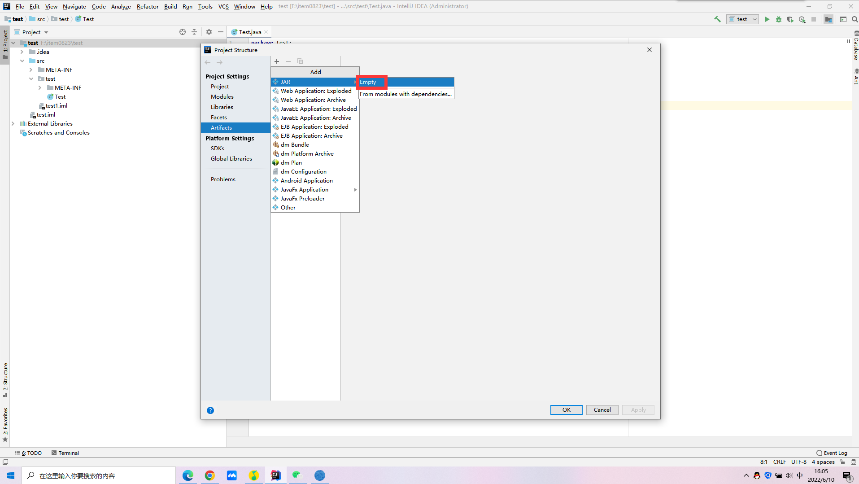
Task: Open WeChat from the taskbar
Action: coord(297,475)
